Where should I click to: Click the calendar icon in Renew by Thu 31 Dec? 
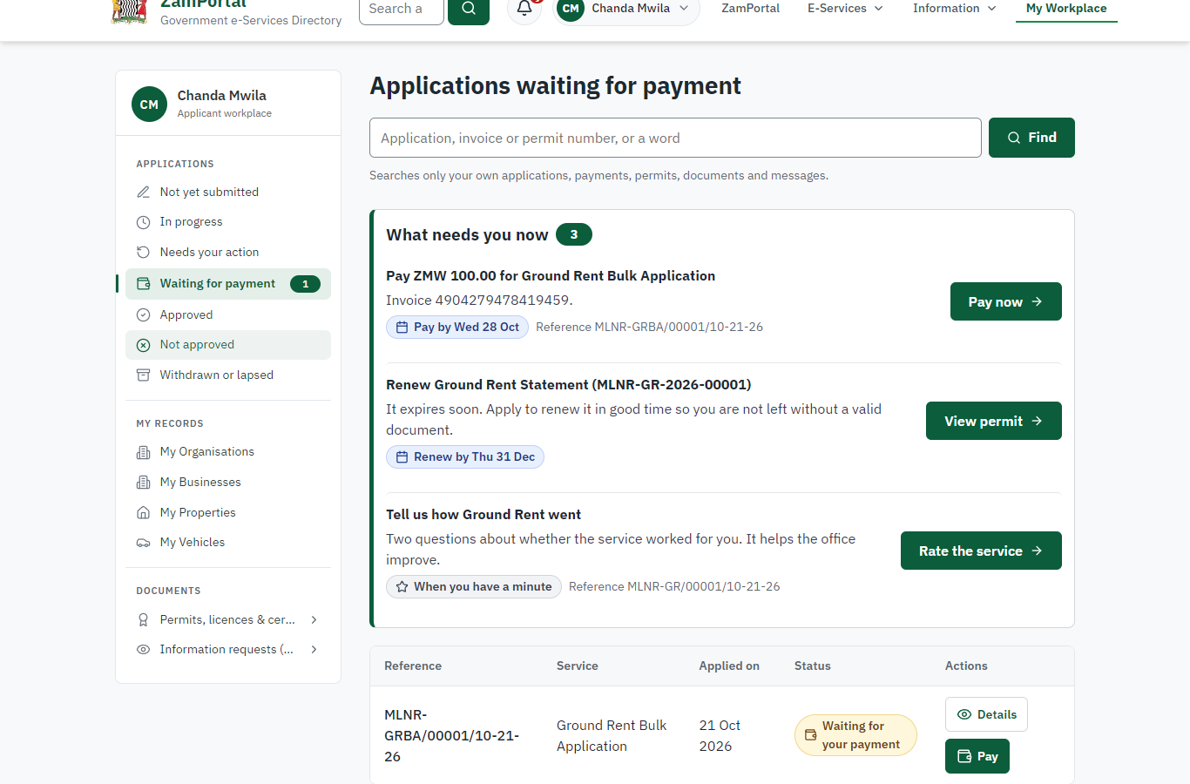(x=402, y=457)
